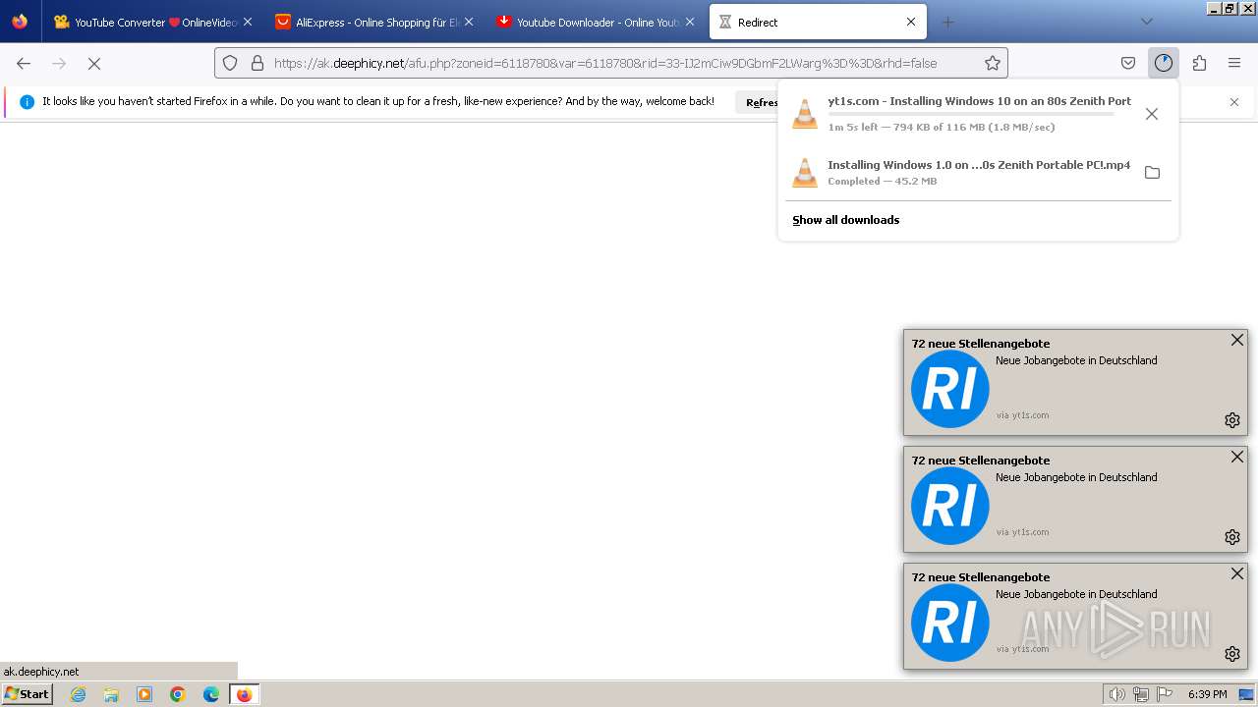1258x707 pixels.
Task: Open network tray icon
Action: point(1140,694)
